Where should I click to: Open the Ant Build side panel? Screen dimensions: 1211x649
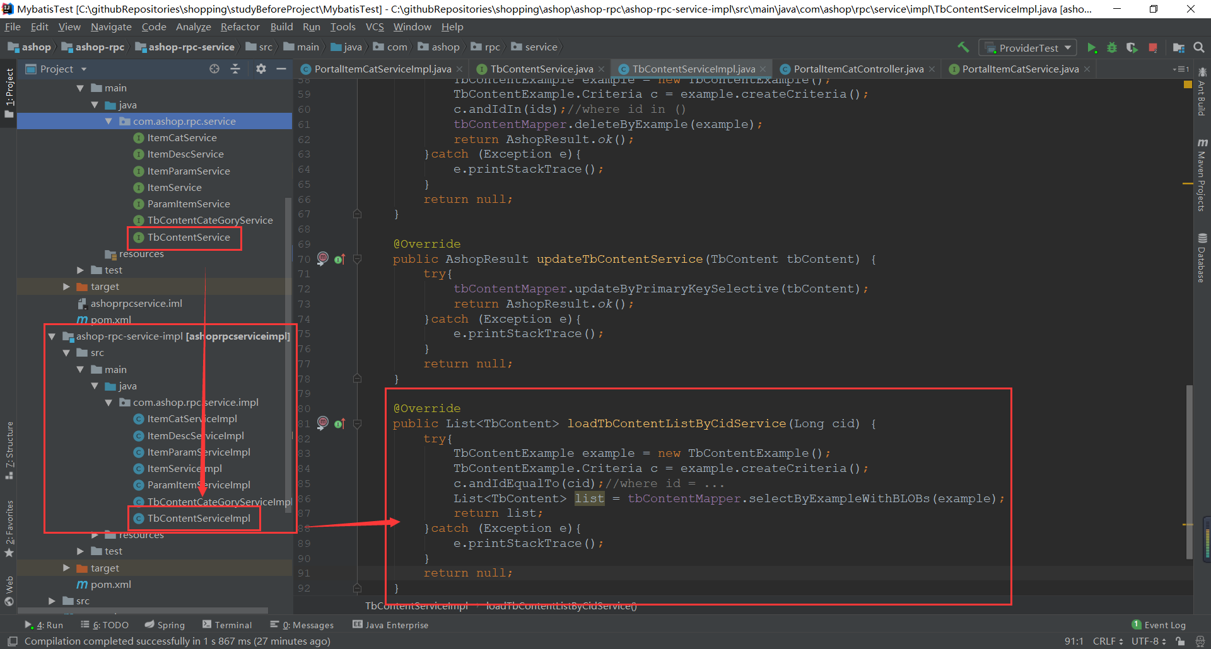1202,92
